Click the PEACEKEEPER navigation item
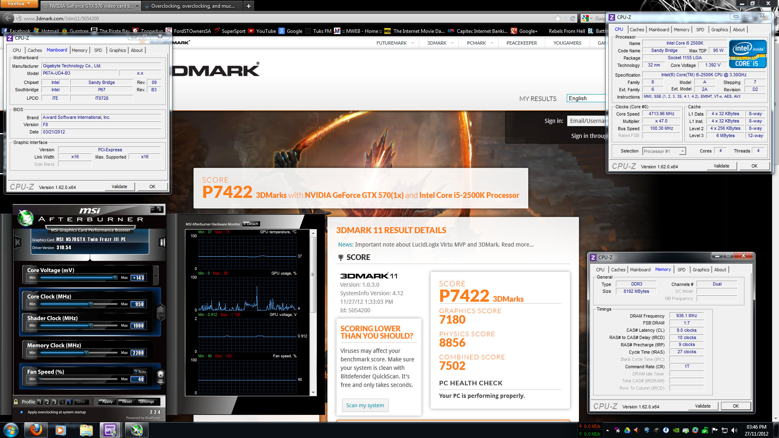Image resolution: width=779 pixels, height=438 pixels. pos(521,43)
